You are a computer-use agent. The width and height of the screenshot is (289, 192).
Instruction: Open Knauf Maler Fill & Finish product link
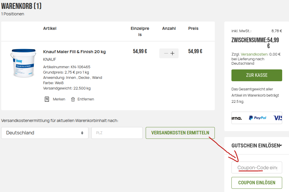coord(74,52)
